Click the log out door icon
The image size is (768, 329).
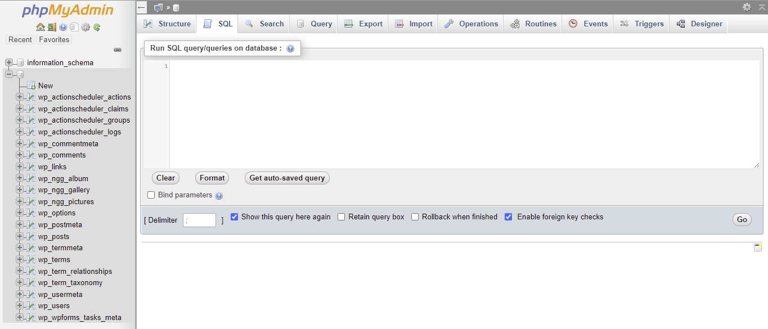coord(52,27)
